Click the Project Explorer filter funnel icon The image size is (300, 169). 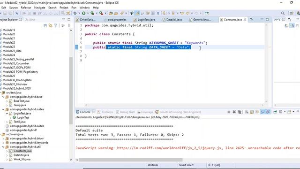coord(56,25)
